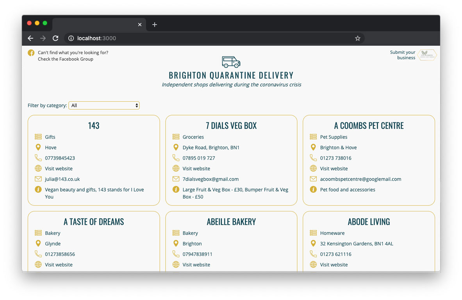Click the bookmark star in address bar

pyautogui.click(x=357, y=38)
